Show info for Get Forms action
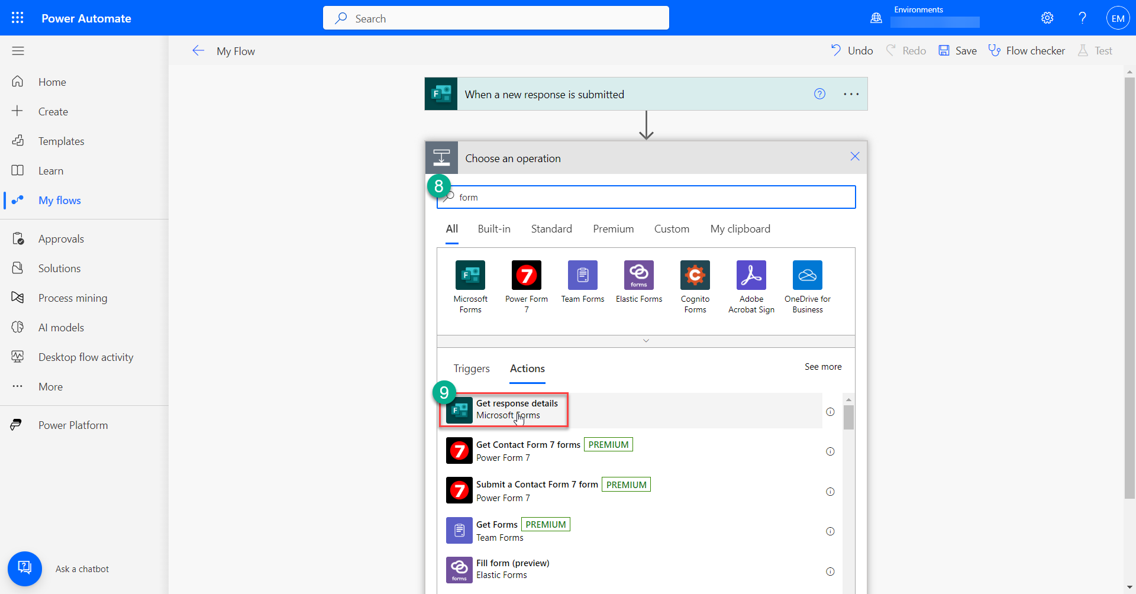The width and height of the screenshot is (1136, 594). pos(830,531)
